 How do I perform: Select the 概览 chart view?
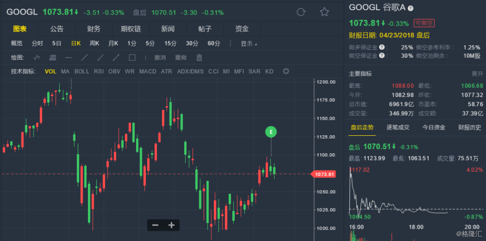pos(17,44)
